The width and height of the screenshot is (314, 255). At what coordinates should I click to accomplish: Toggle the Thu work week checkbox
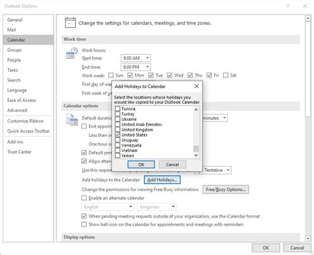click(x=190, y=75)
